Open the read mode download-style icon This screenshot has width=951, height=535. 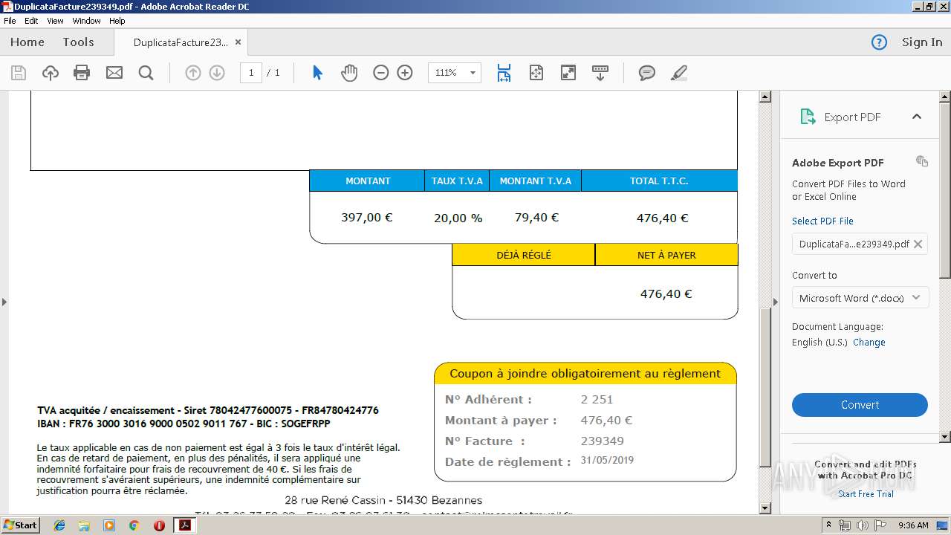pos(600,73)
